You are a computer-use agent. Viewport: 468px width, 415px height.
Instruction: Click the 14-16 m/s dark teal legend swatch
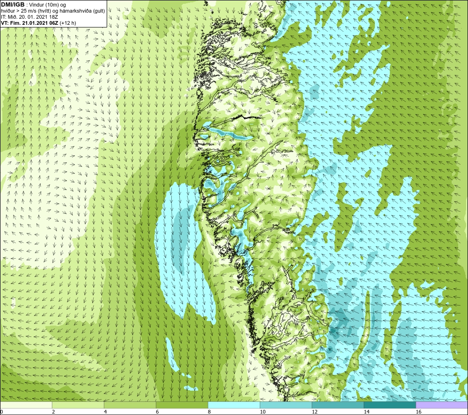(390, 405)
